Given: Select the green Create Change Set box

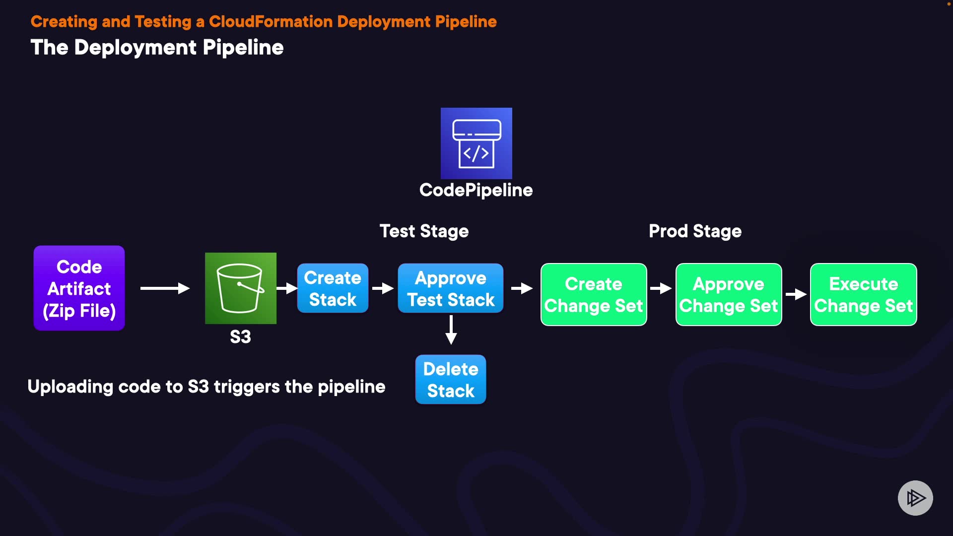Looking at the screenshot, I should click(594, 295).
